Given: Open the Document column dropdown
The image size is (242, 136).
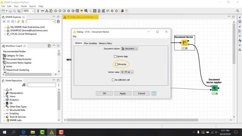Looking at the screenshot, I should coord(129,49).
